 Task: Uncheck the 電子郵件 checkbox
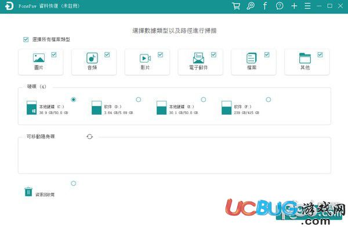coord(213,54)
